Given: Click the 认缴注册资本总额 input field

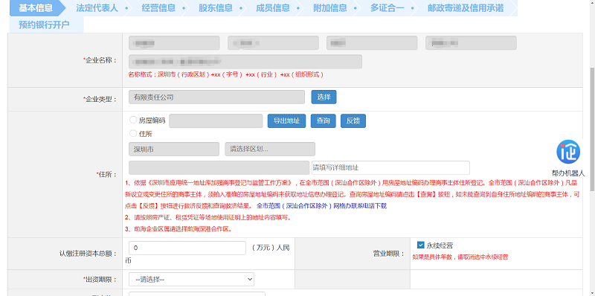Looking at the screenshot, I should point(187,248).
